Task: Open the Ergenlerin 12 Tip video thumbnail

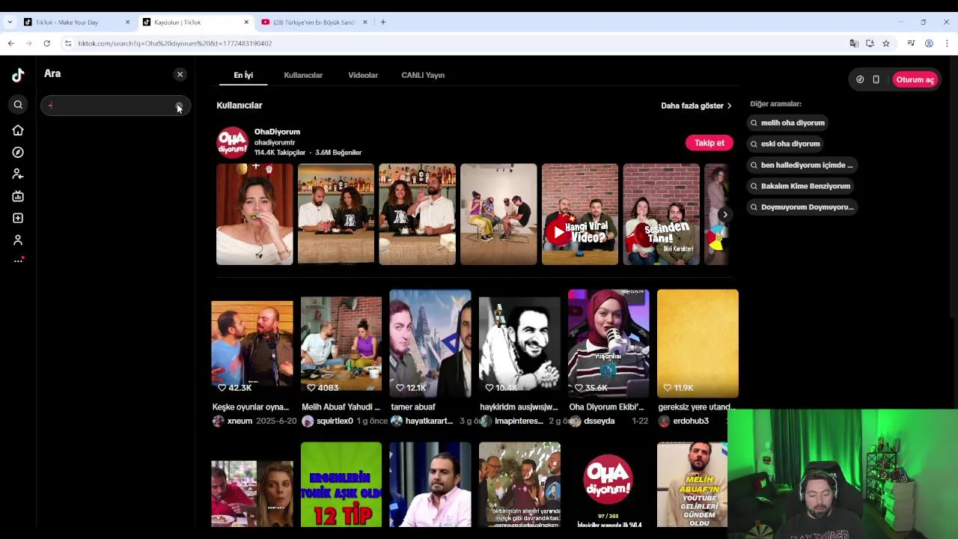Action: point(341,484)
